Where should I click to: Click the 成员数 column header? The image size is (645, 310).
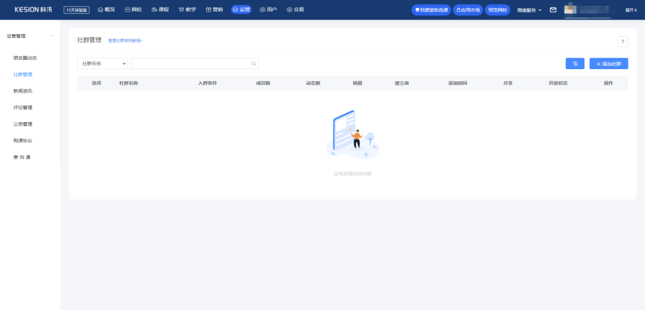tap(263, 83)
